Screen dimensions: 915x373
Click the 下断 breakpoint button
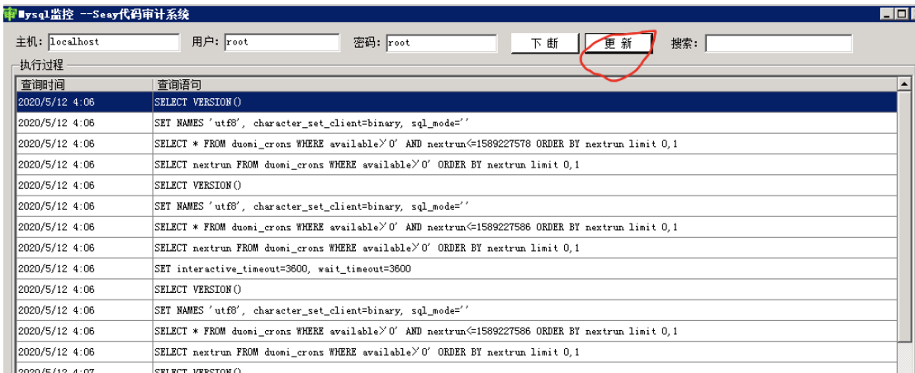[544, 43]
